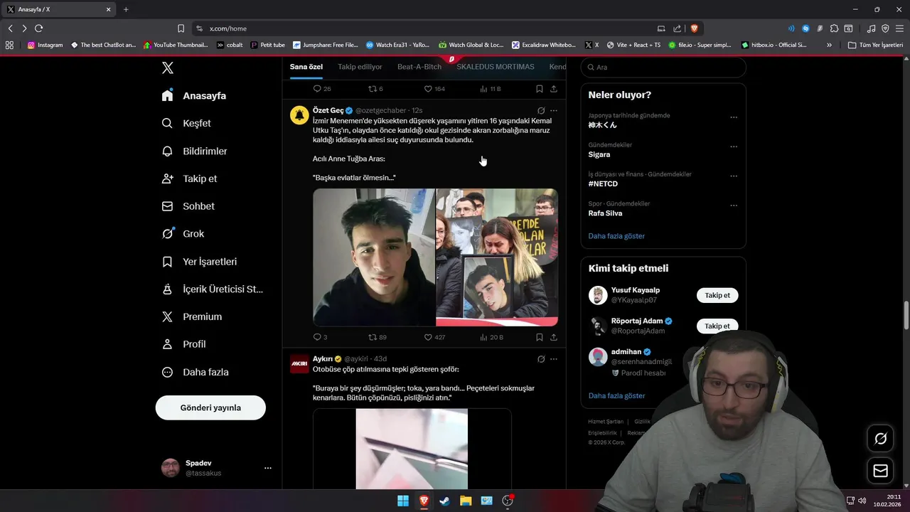Image resolution: width=910 pixels, height=512 pixels.
Task: Open more options for 神木くん trend
Action: pyautogui.click(x=734, y=117)
